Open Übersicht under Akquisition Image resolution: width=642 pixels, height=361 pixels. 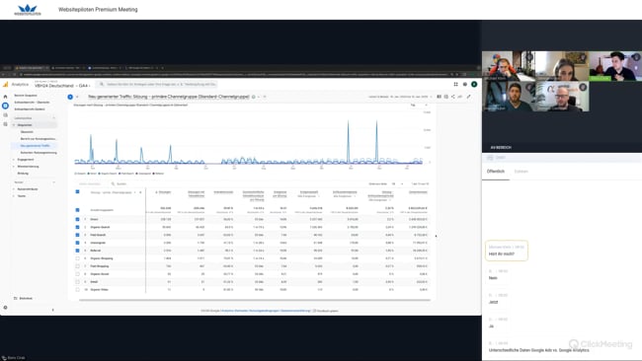(x=27, y=132)
